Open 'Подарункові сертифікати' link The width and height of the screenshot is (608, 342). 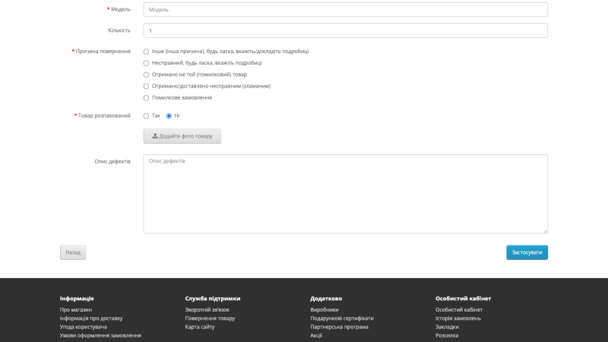tap(341, 318)
